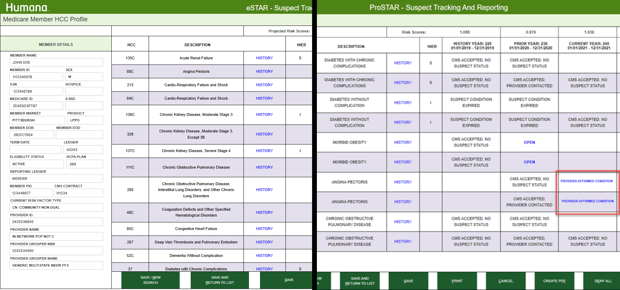Viewport: 620px width, 290px height.
Task: Click the DENY ALL button
Action: pos(602,281)
